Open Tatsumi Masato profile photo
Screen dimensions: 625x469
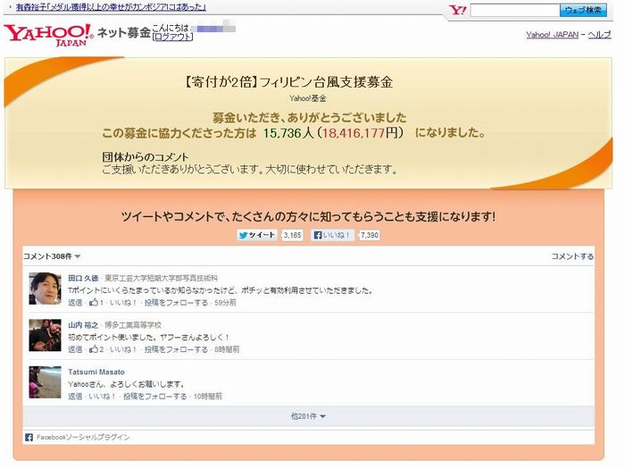pyautogui.click(x=45, y=382)
